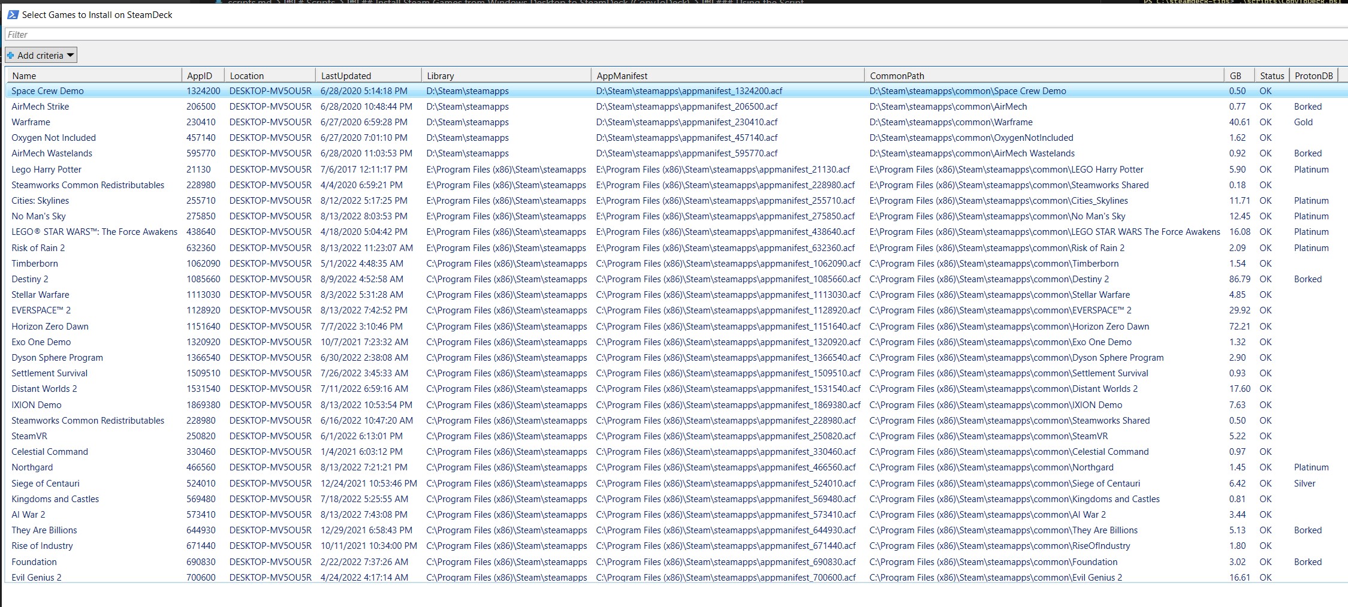Click the 40.61 GB size cell
This screenshot has height=607, width=1348.
click(x=1240, y=122)
